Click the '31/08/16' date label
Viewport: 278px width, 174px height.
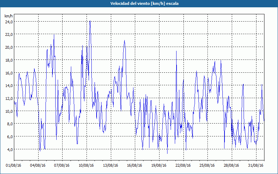pyautogui.click(x=255, y=166)
